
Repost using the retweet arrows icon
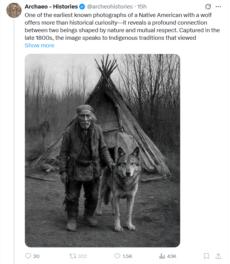pos(73,256)
